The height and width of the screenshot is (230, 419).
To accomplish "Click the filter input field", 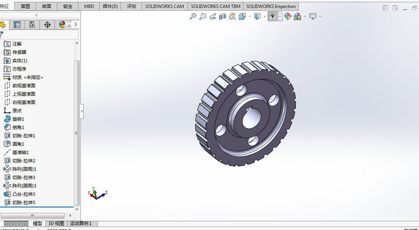I will 41,35.
